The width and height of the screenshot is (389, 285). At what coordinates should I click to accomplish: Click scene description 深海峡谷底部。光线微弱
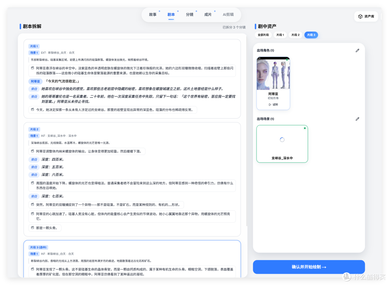point(70,143)
